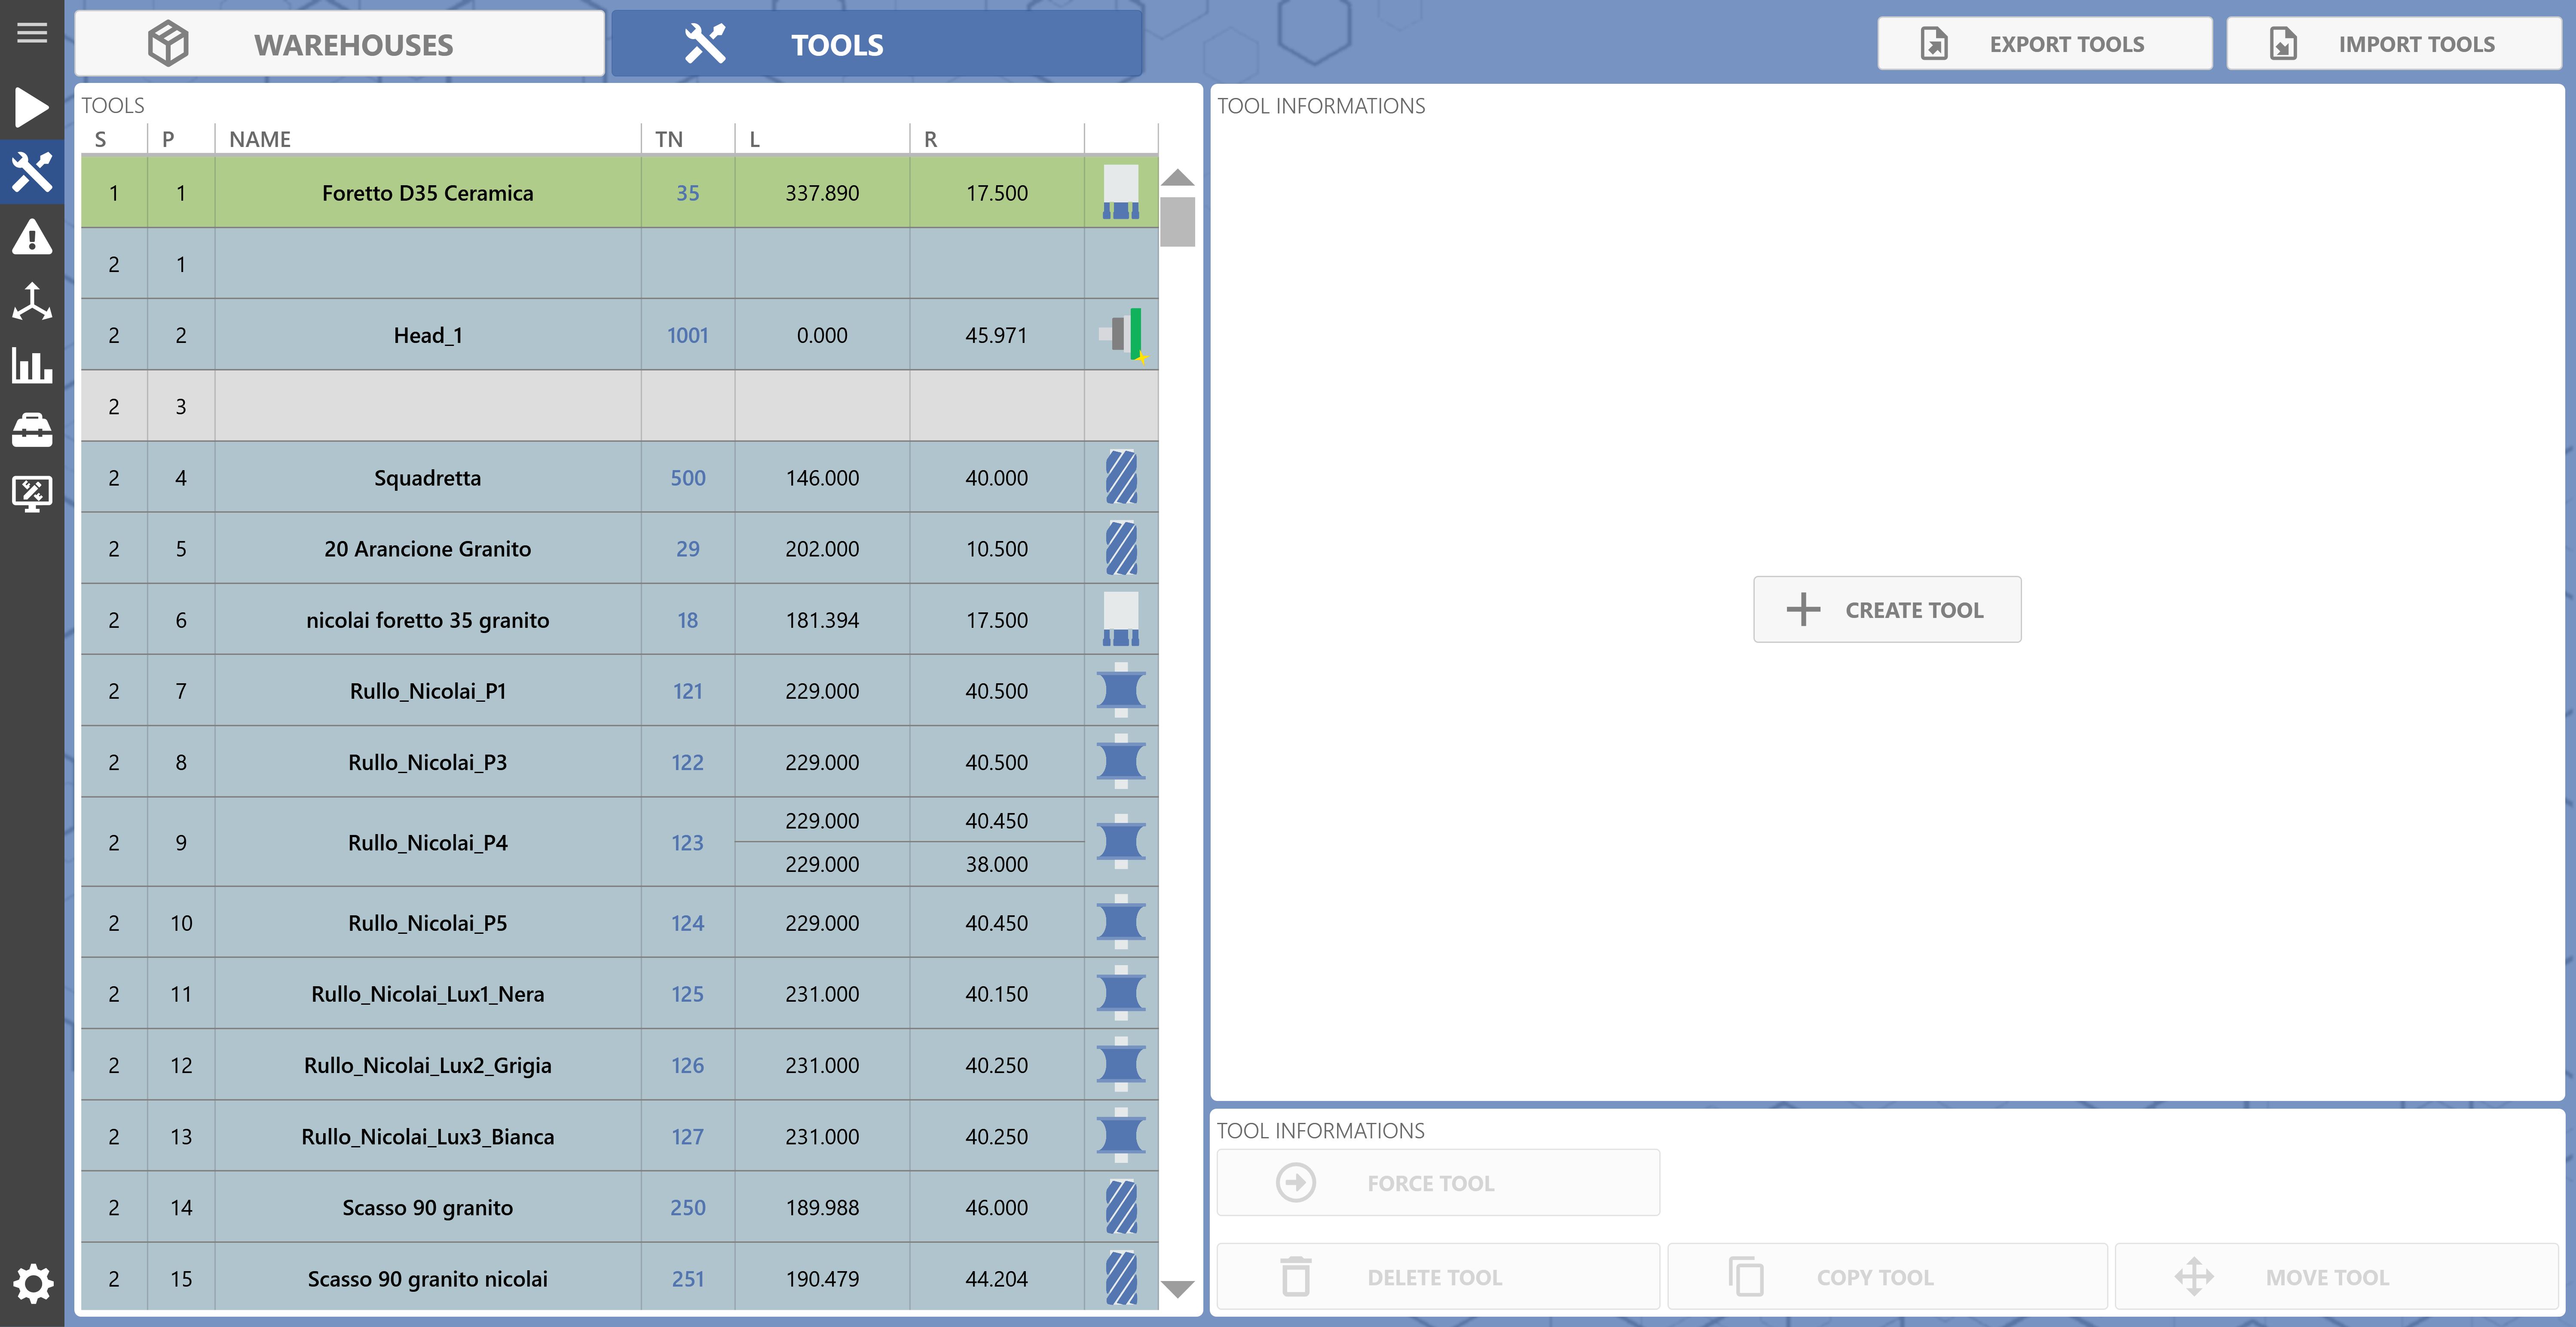Click the Create Tool button
Image resolution: width=2576 pixels, height=1327 pixels.
tap(1887, 609)
